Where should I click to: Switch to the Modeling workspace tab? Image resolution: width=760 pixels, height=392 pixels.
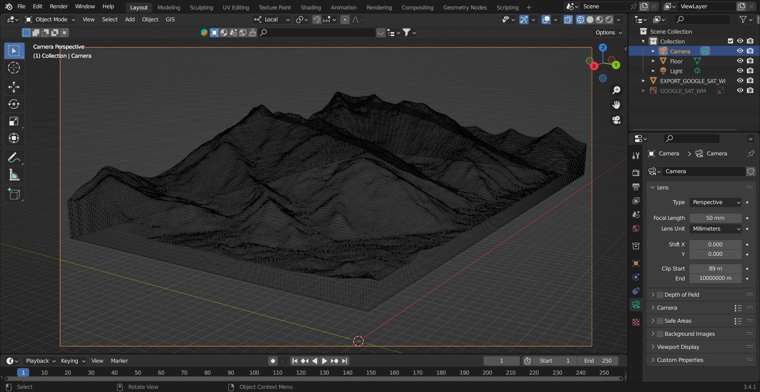pyautogui.click(x=169, y=7)
